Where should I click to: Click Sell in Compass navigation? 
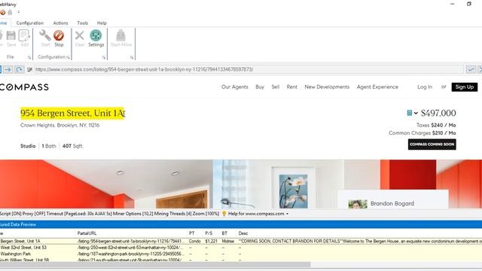click(x=276, y=87)
